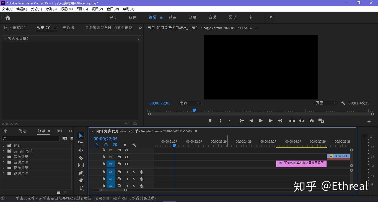Toggle sync lock on V2 track
This screenshot has width=378, height=202.
(119, 157)
